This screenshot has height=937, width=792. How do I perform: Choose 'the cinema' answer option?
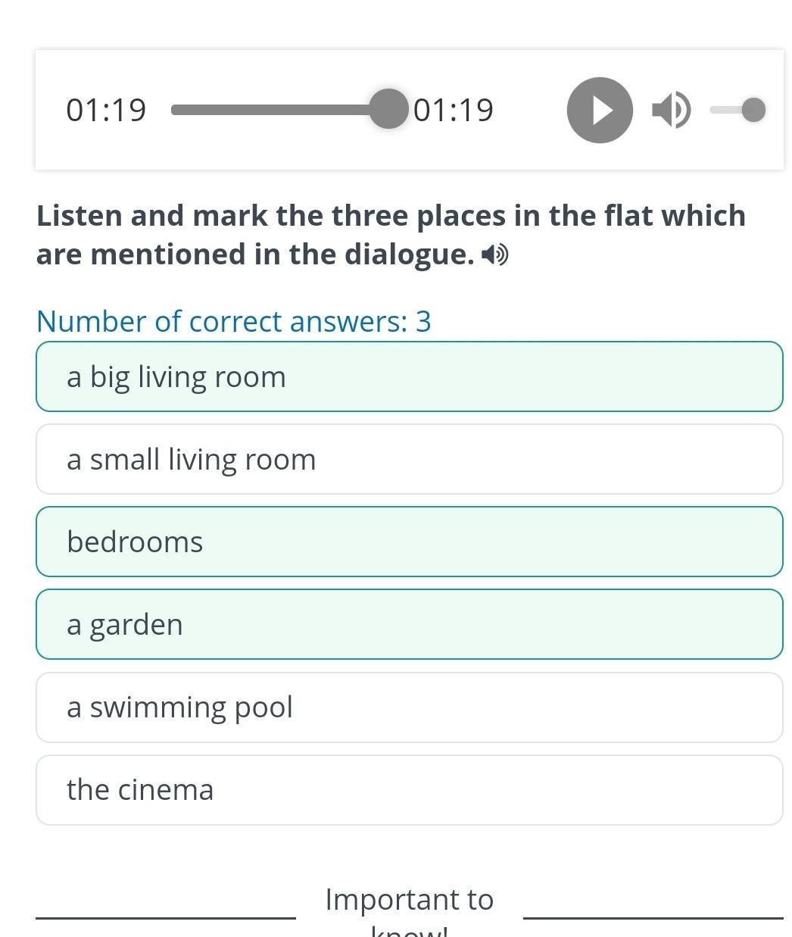click(409, 789)
